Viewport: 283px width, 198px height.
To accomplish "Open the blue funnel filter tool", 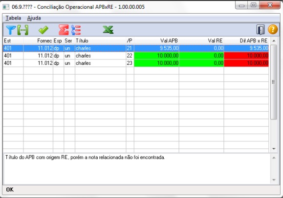I will 11,30.
